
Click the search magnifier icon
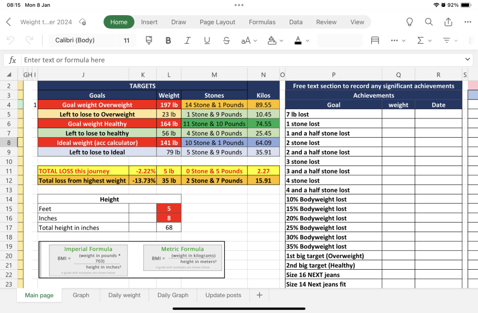pos(429,22)
